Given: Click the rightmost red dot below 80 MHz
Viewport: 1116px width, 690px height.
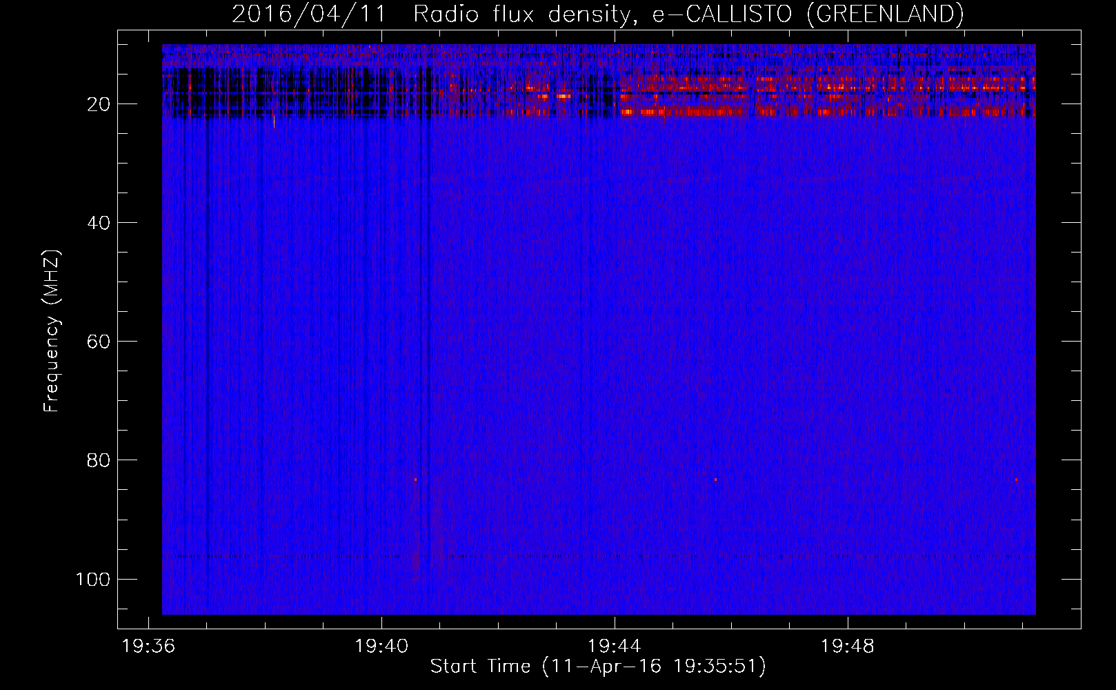Looking at the screenshot, I should click(1016, 480).
